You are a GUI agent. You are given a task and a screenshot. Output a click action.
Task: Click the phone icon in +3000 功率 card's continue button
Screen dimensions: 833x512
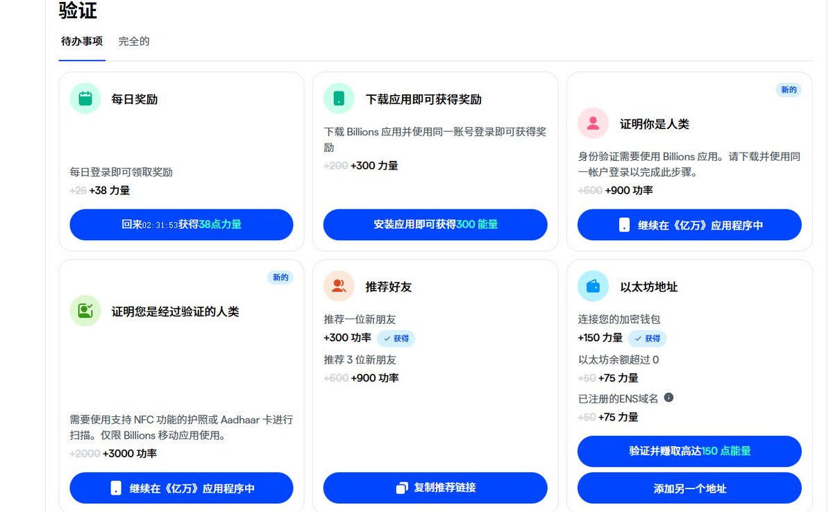[116, 488]
